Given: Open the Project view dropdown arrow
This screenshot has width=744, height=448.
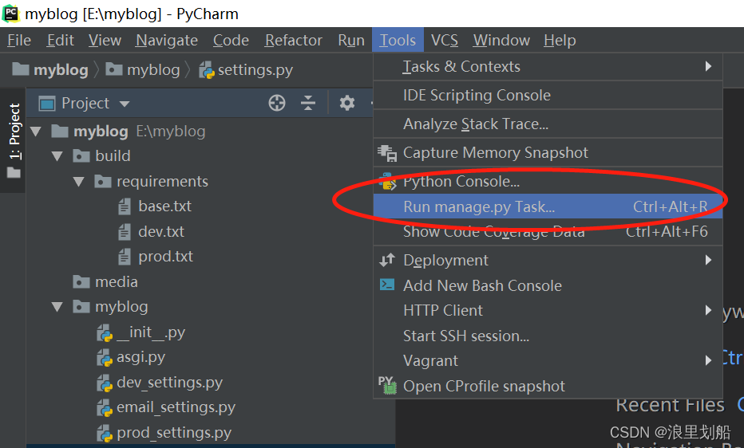Looking at the screenshot, I should (x=125, y=104).
